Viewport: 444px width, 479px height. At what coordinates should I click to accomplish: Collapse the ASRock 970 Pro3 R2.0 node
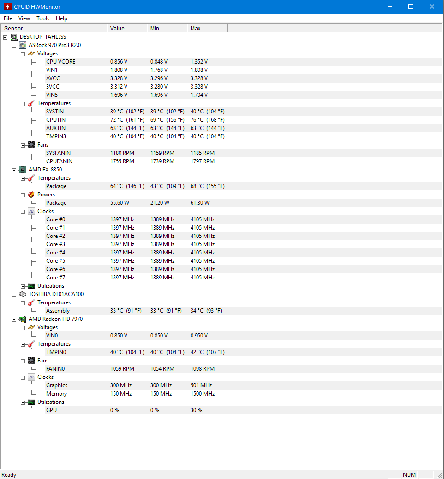coord(14,46)
